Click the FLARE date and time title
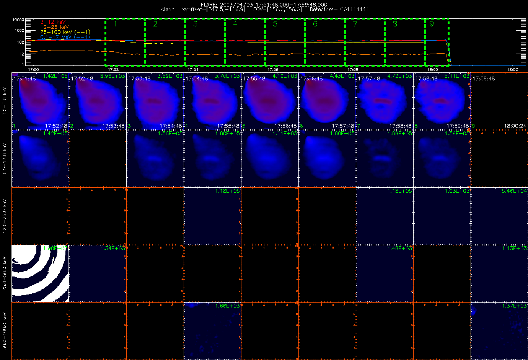Viewport: 528px width, 360px height. pos(264,5)
